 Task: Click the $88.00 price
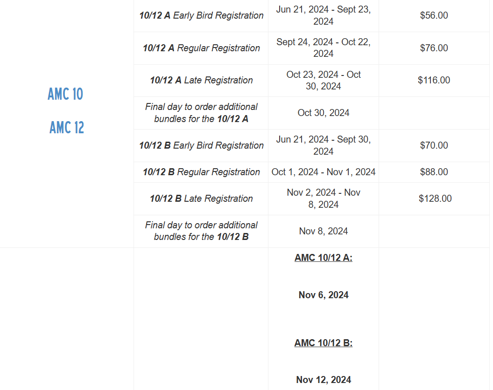[x=434, y=172]
